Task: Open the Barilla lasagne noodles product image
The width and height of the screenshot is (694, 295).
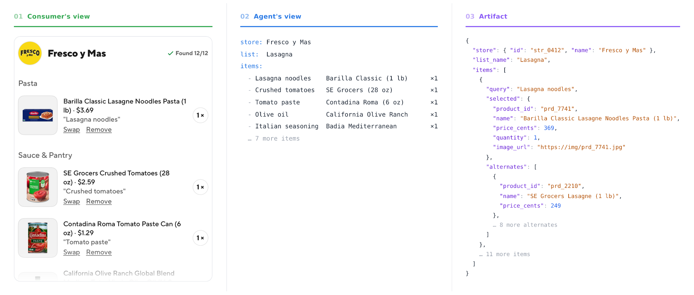Action: [x=38, y=115]
